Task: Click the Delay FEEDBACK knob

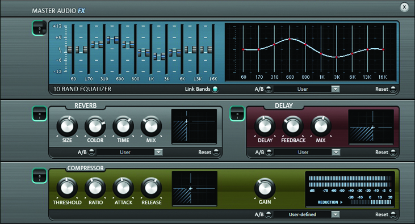Action: tap(293, 126)
